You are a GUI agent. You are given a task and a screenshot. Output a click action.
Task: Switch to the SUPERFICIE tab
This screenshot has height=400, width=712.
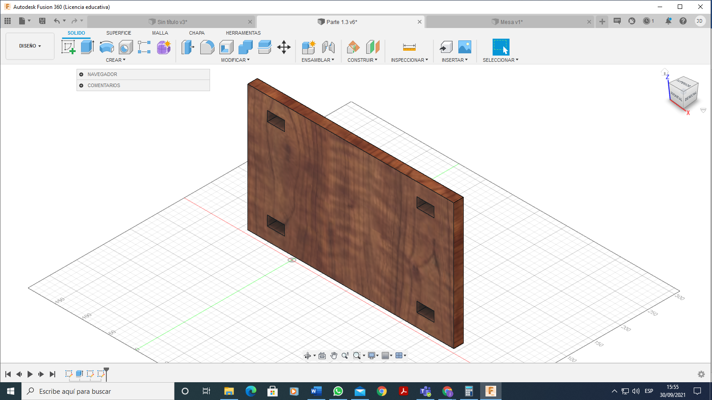coord(119,33)
